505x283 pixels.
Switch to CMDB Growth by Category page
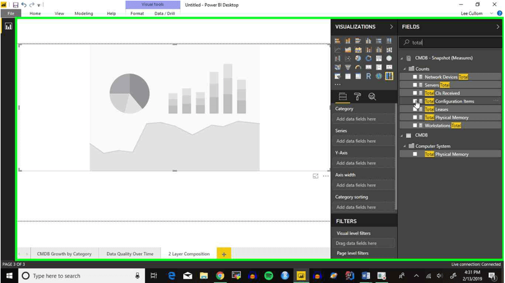[x=64, y=254]
